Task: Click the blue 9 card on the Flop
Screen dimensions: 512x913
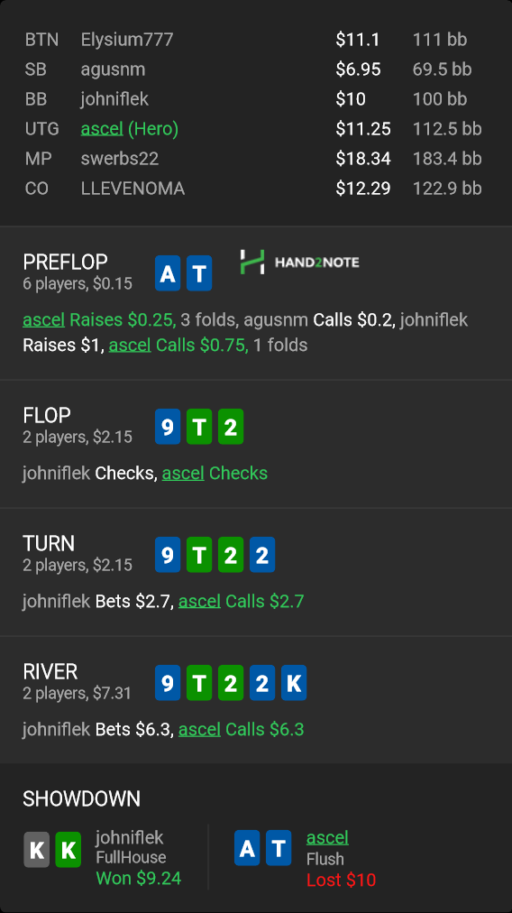Action: (168, 427)
